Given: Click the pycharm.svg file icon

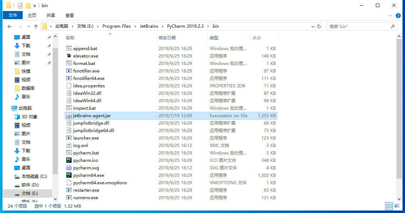Looking at the screenshot, I should pyautogui.click(x=69, y=168).
